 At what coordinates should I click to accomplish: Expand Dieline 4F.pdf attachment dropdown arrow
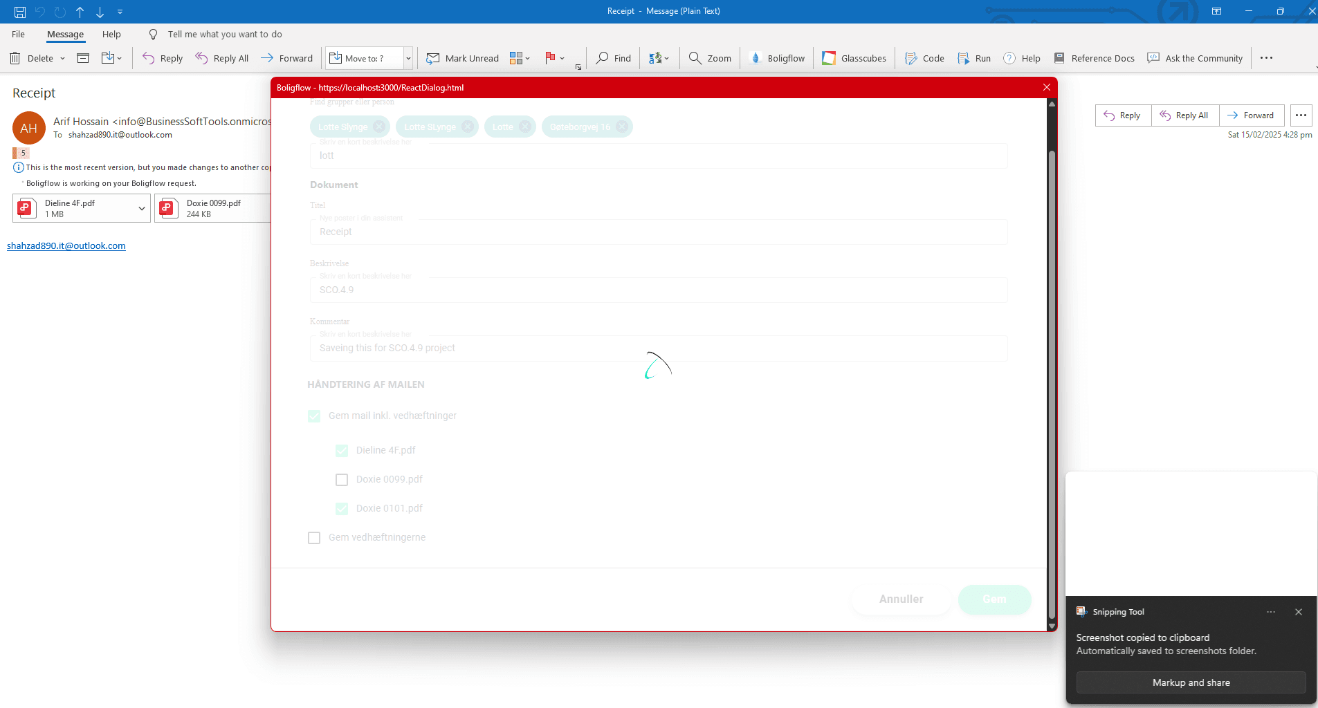click(142, 208)
